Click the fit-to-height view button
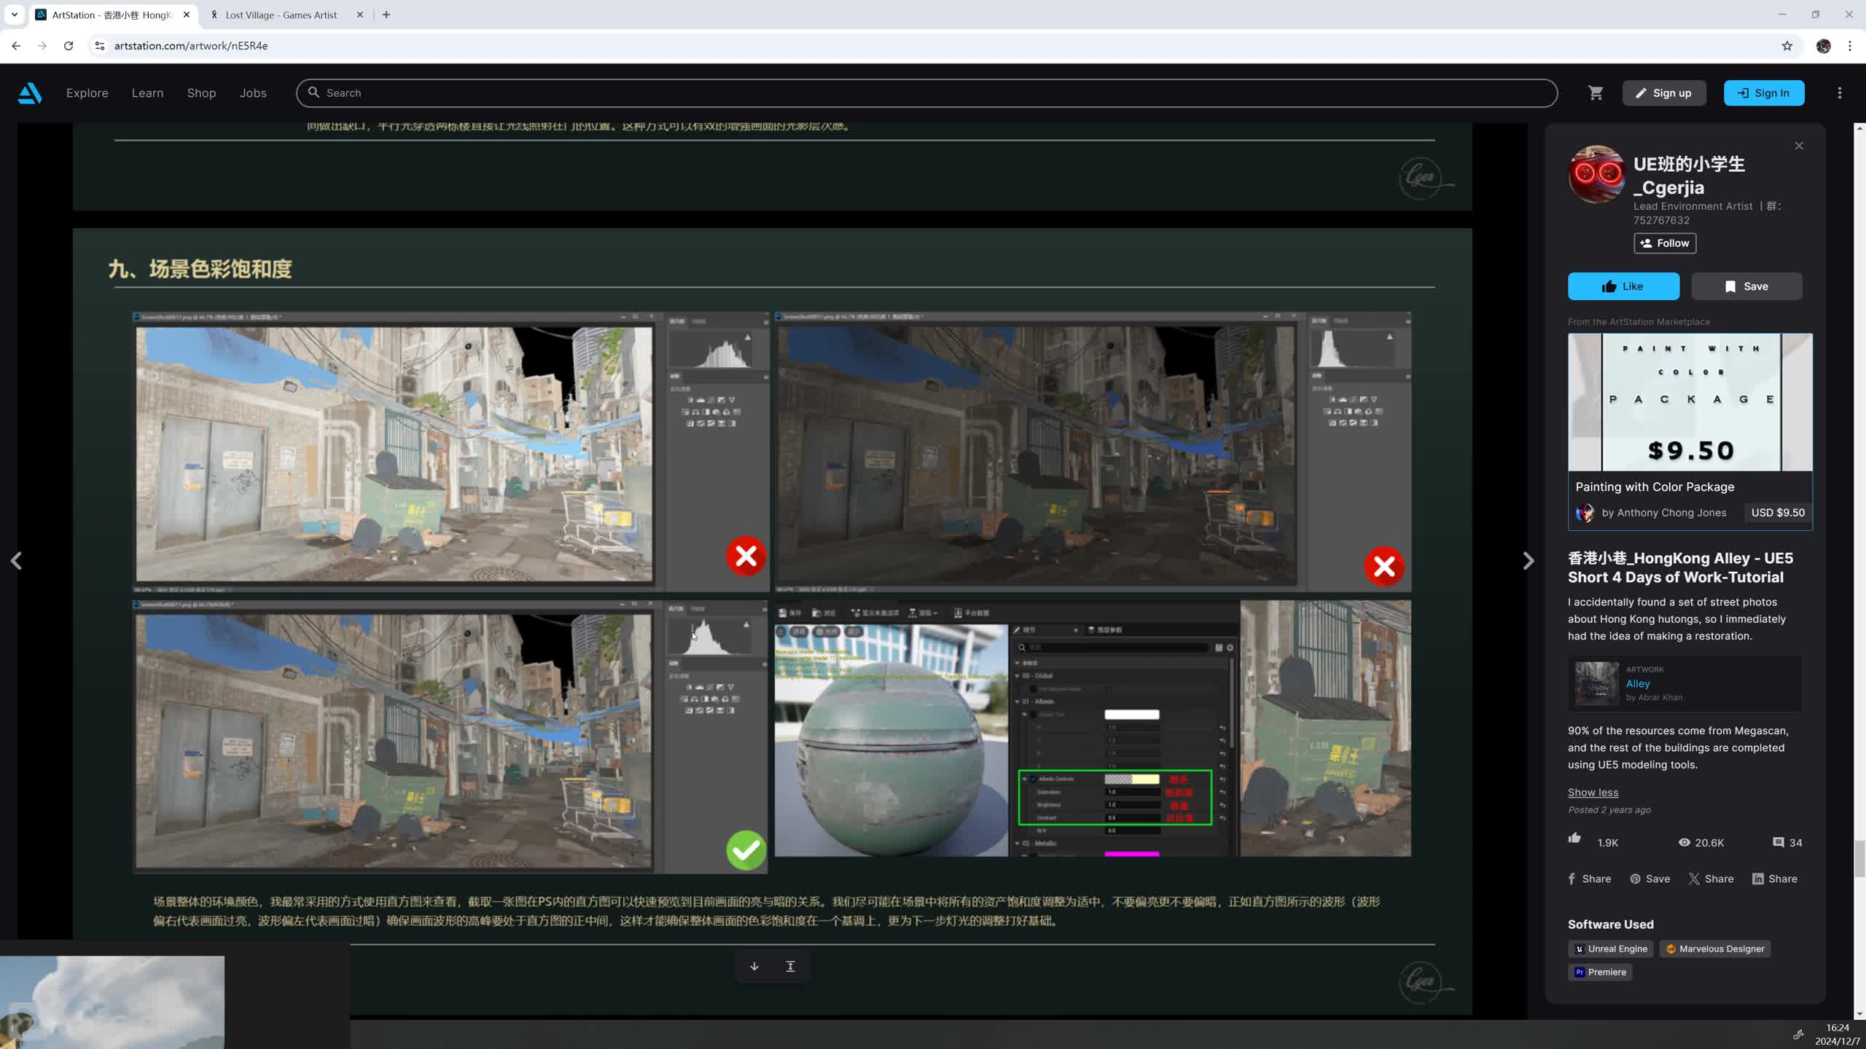1866x1049 pixels. (x=790, y=966)
